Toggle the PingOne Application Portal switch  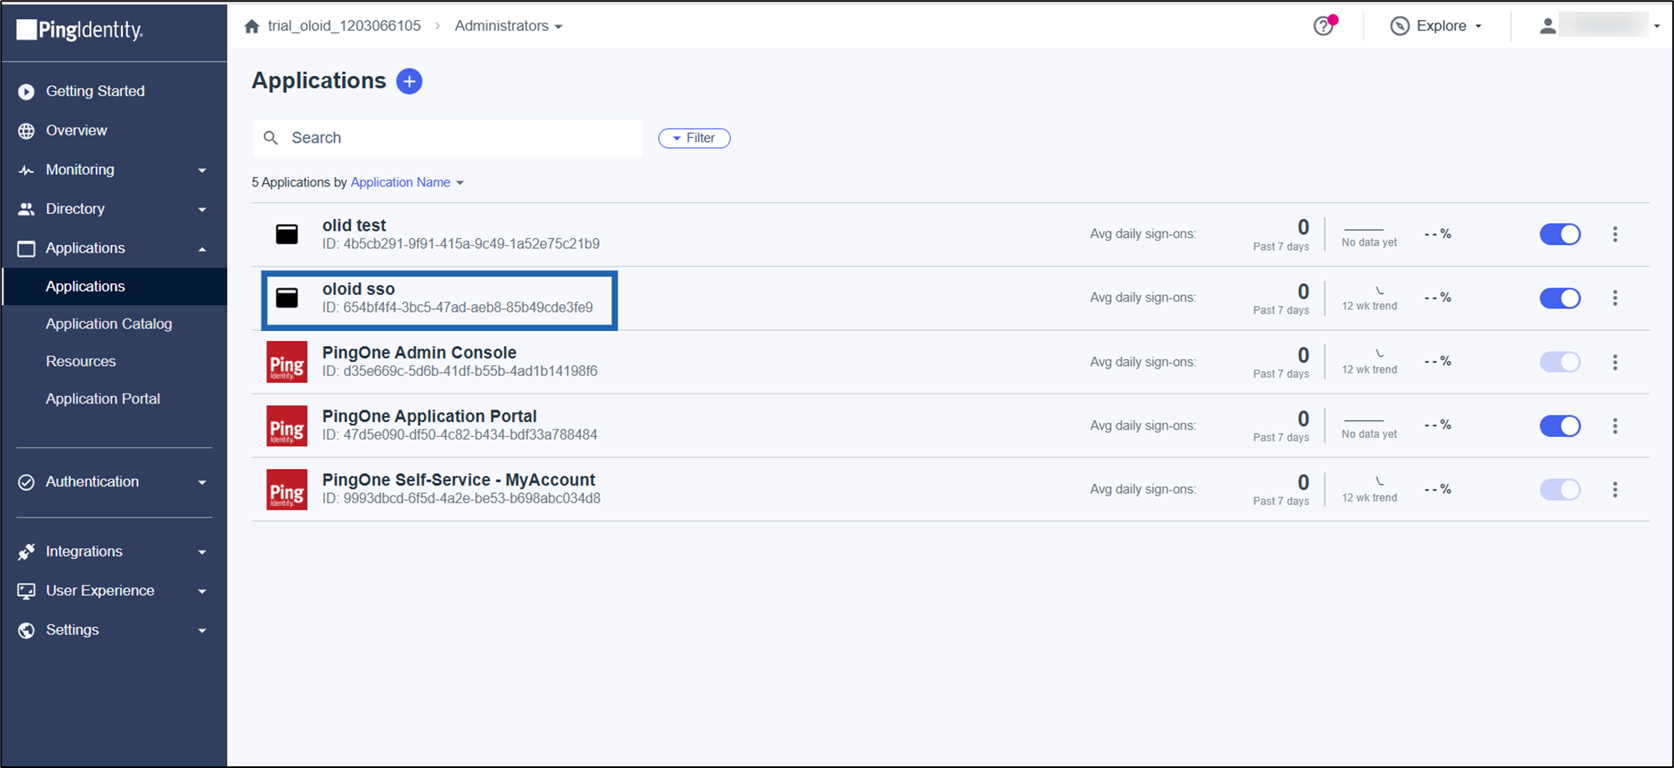[1560, 425]
